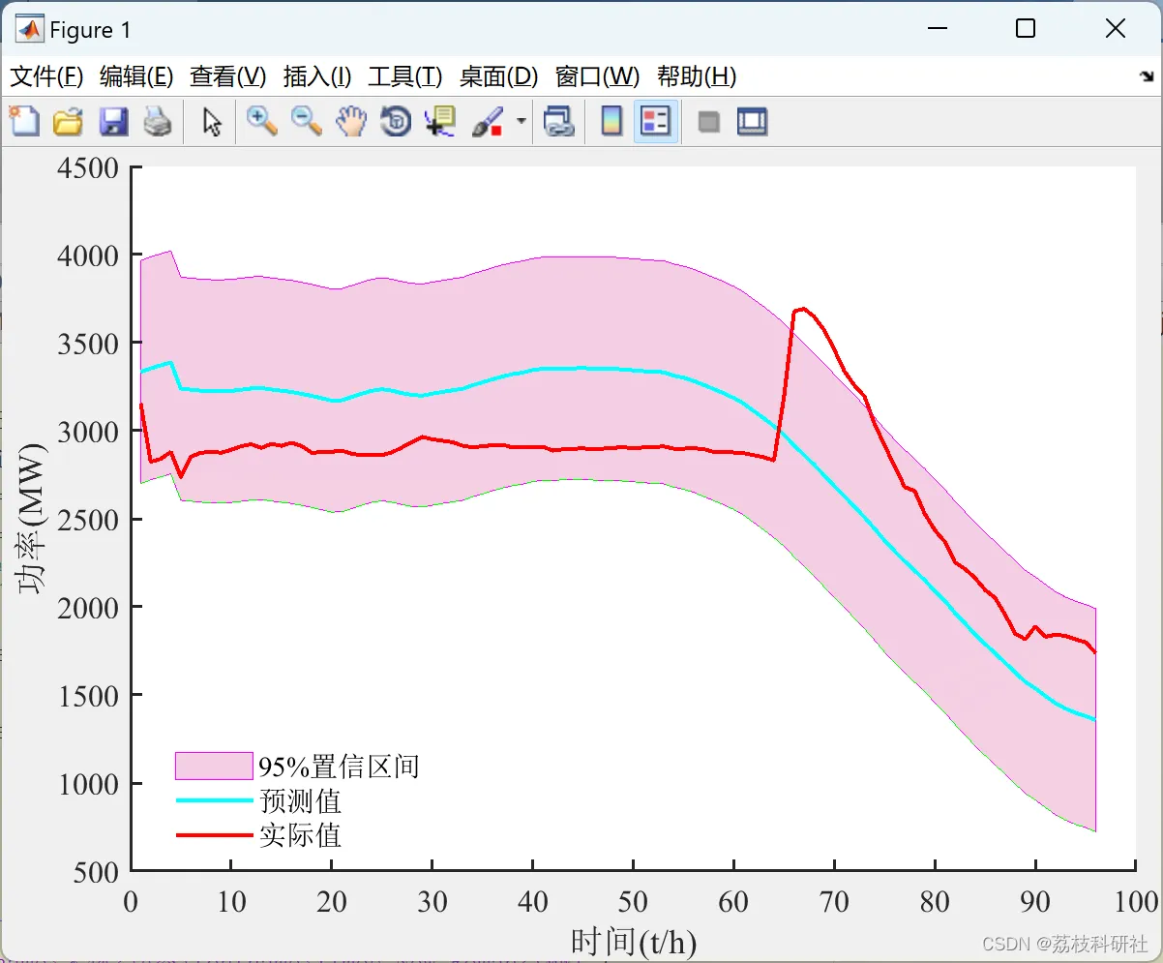The image size is (1163, 963).
Task: Select the 实际值 legend label
Action: pyautogui.click(x=300, y=834)
